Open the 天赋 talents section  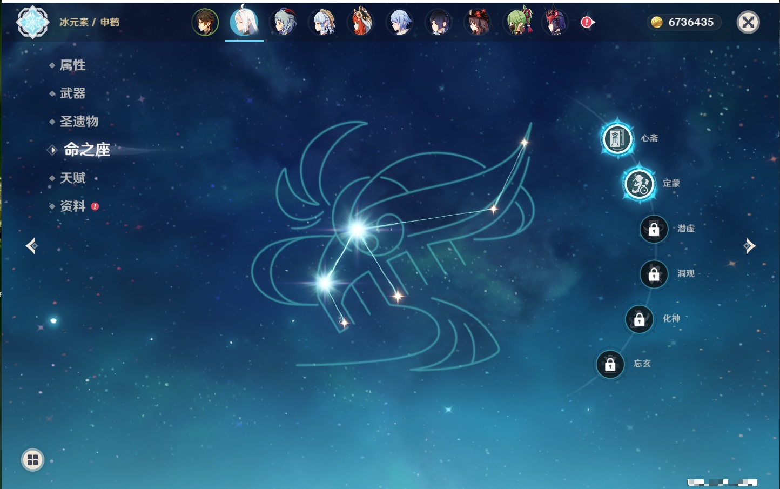(72, 178)
